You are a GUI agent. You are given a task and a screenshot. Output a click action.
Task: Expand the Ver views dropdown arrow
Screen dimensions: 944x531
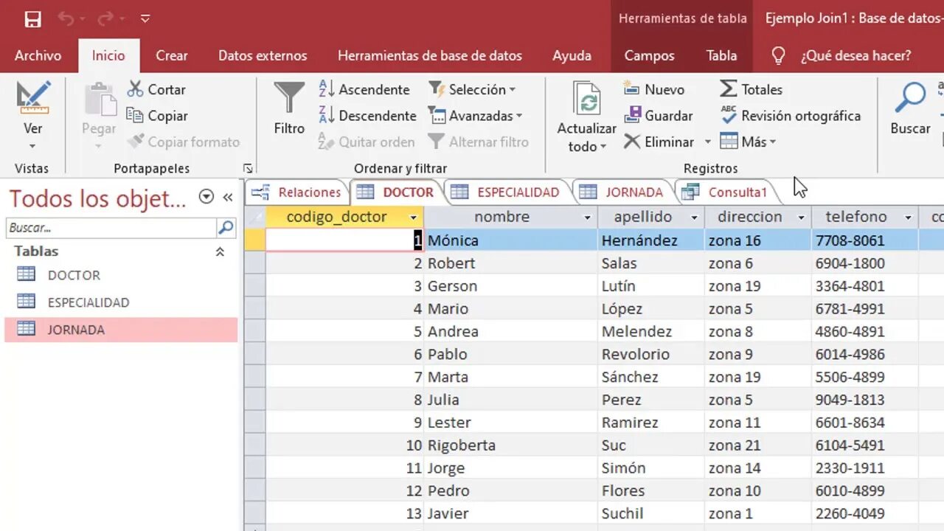32,146
